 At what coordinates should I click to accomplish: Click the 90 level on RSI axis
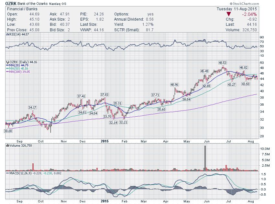262,37
